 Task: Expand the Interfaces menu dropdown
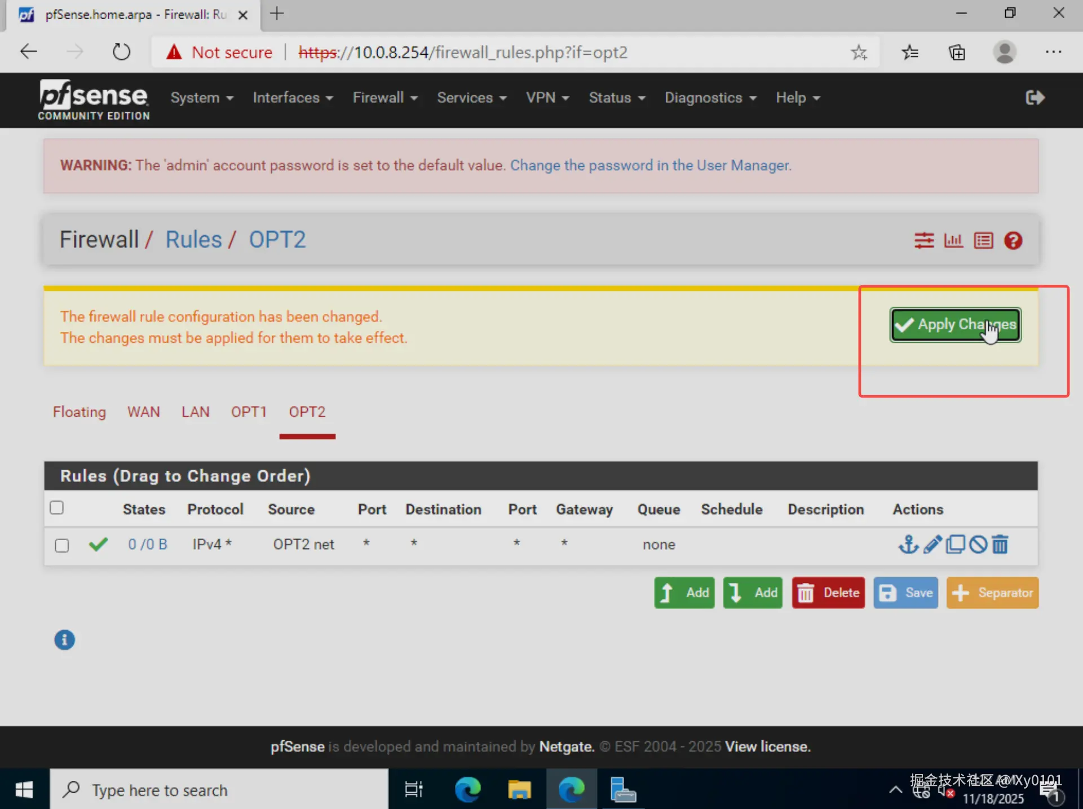point(293,98)
